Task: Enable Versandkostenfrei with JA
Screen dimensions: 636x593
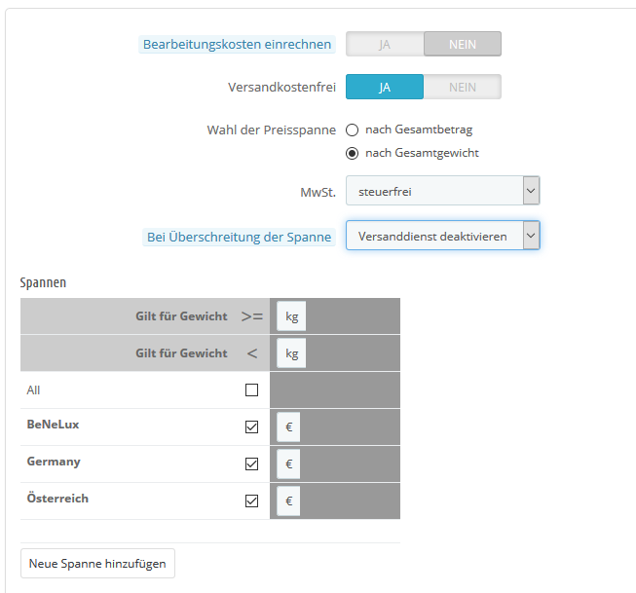Action: tap(385, 87)
